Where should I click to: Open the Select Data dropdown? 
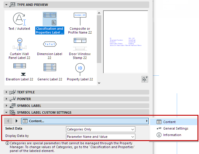(x=101, y=129)
